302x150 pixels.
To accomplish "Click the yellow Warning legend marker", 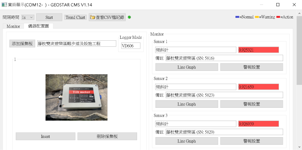I will [x=257, y=17].
